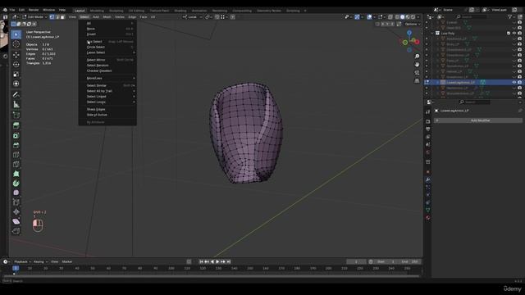This screenshot has width=525, height=295.
Task: Click the outliner search field
Action: click(x=472, y=16)
